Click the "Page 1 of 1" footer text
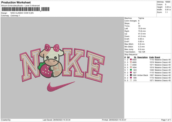 [166, 120]
